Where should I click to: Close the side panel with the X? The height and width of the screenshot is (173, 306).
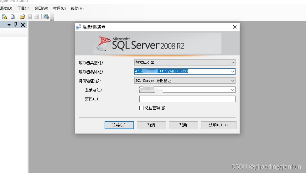23,25
